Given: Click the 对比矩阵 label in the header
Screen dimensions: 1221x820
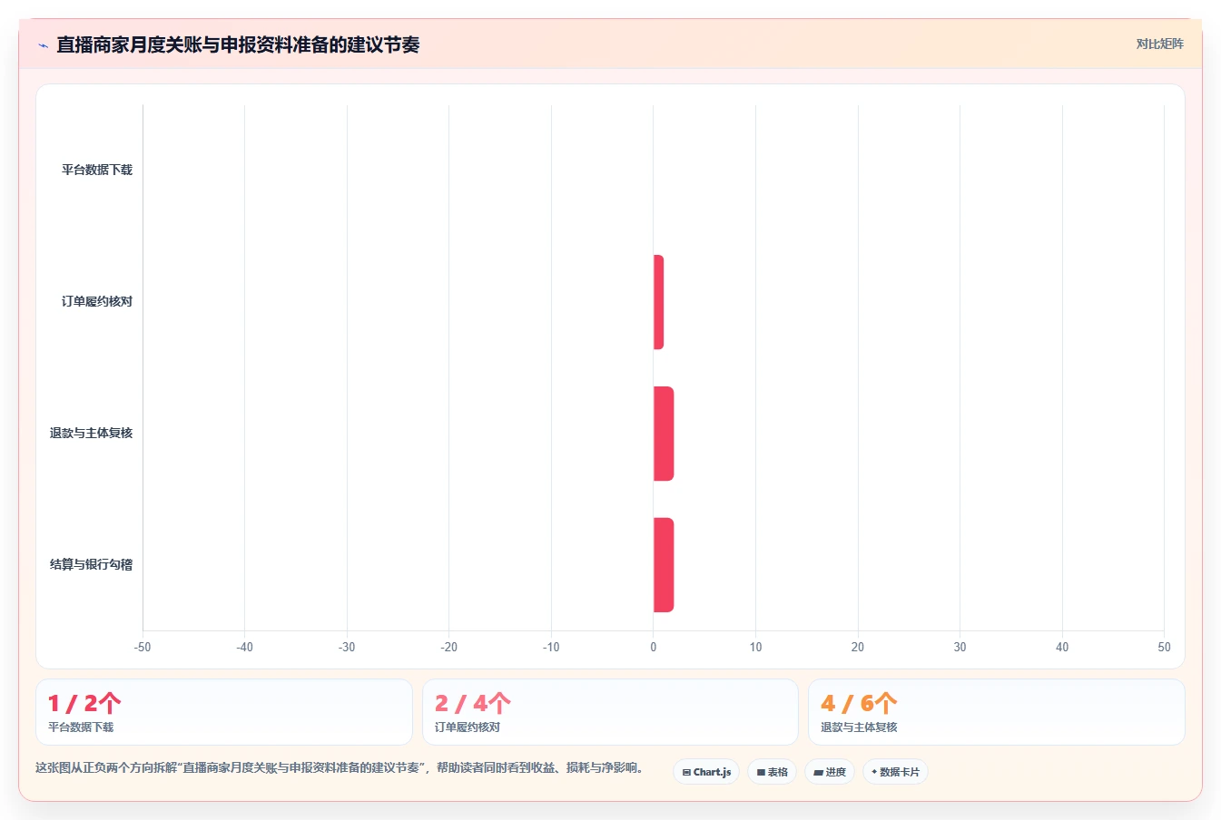Looking at the screenshot, I should pyautogui.click(x=1159, y=44).
